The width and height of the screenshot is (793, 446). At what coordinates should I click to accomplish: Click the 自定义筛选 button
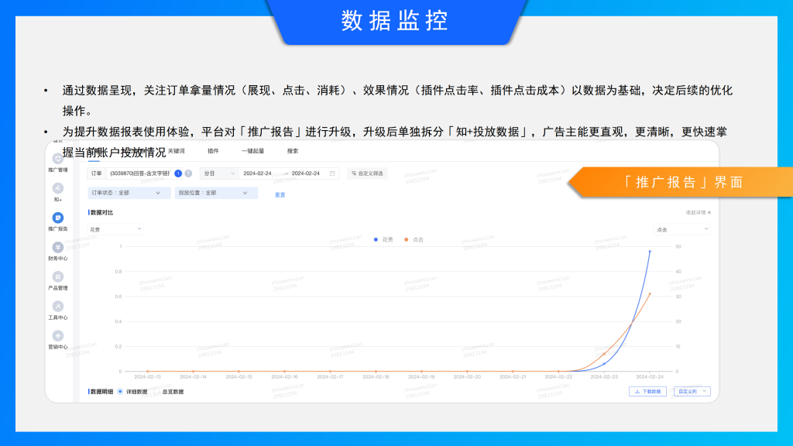click(x=367, y=173)
